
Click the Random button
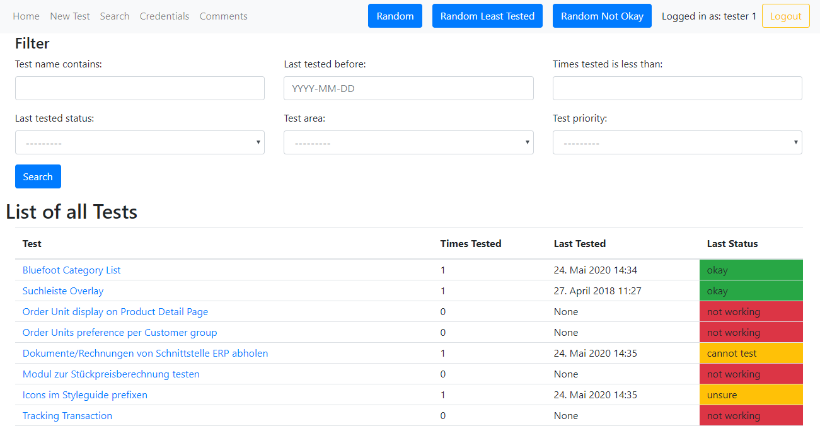pos(395,16)
